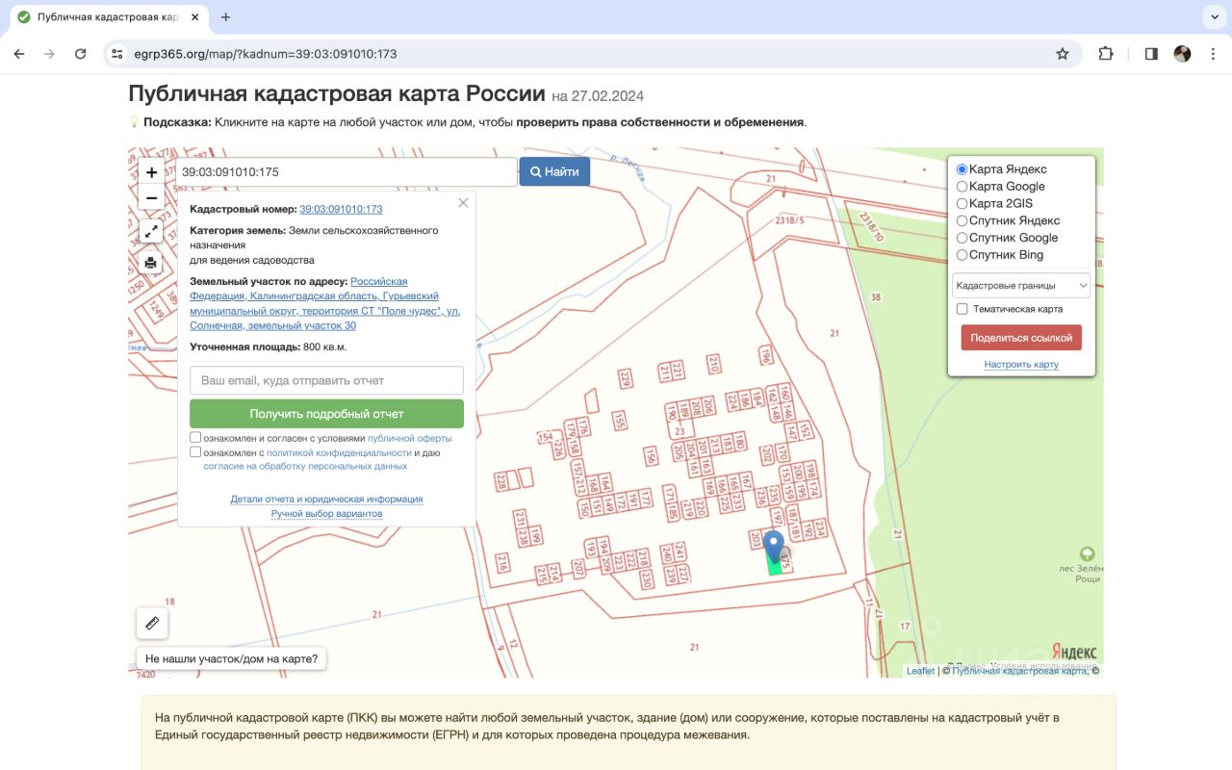Open the Кадастровые границы dropdown

pyautogui.click(x=1021, y=285)
